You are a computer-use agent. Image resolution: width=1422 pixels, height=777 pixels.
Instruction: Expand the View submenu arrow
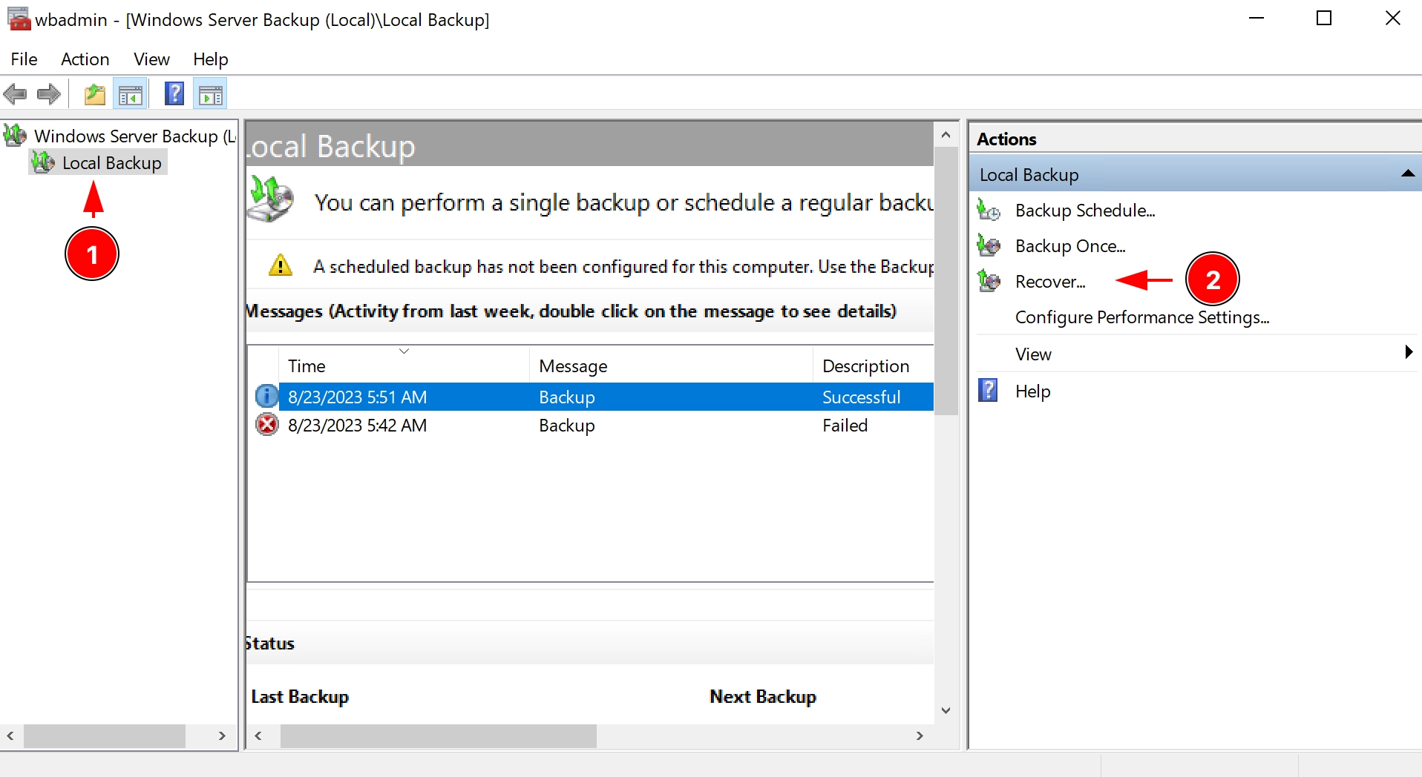pos(1408,353)
